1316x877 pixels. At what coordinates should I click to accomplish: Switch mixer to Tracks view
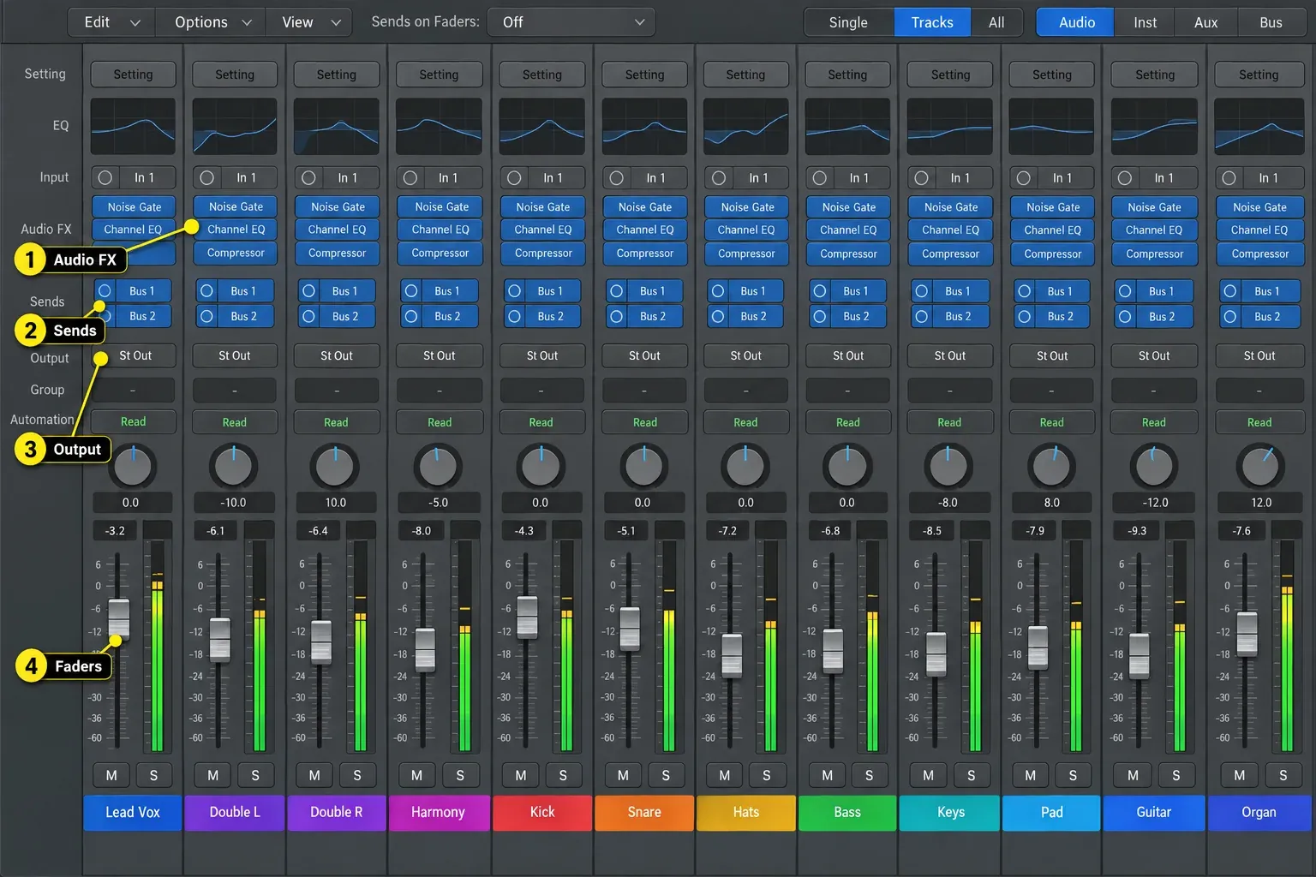pyautogui.click(x=932, y=22)
